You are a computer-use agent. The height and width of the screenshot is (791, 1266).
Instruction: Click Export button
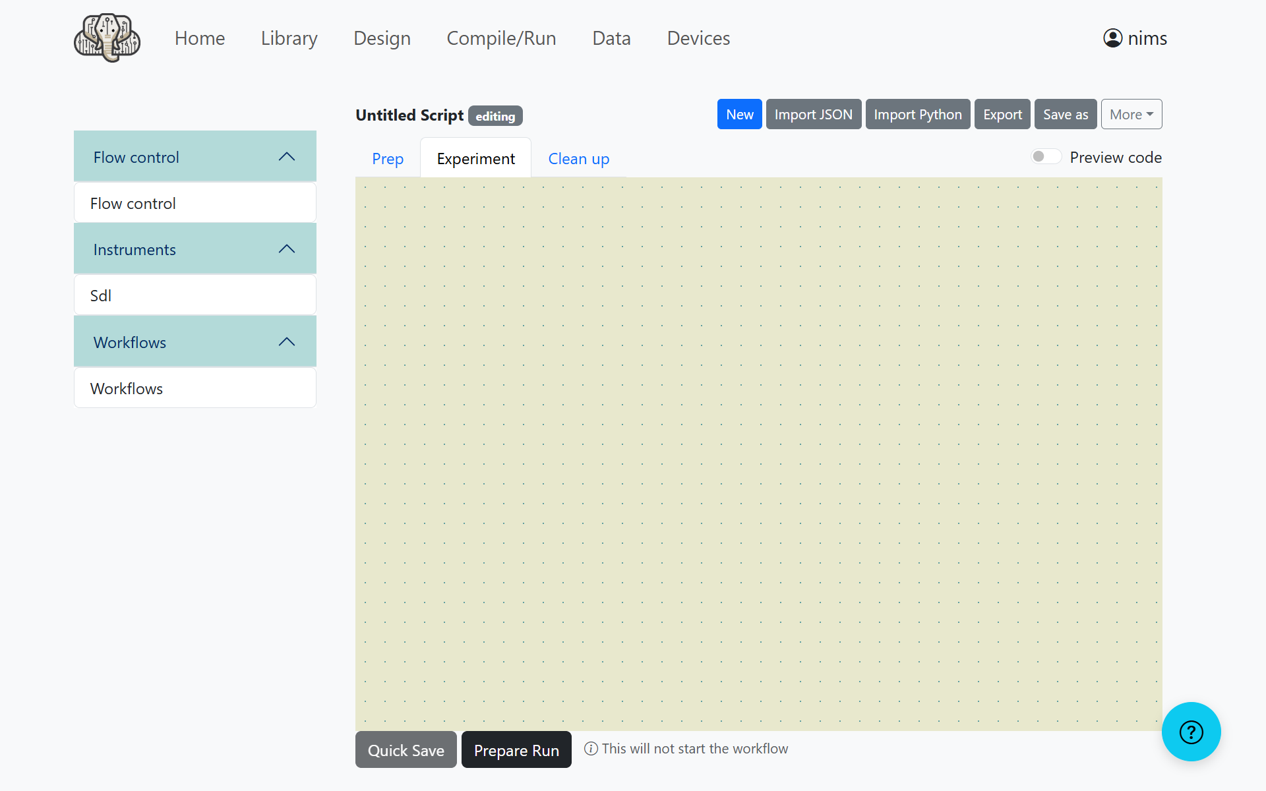1002,115
